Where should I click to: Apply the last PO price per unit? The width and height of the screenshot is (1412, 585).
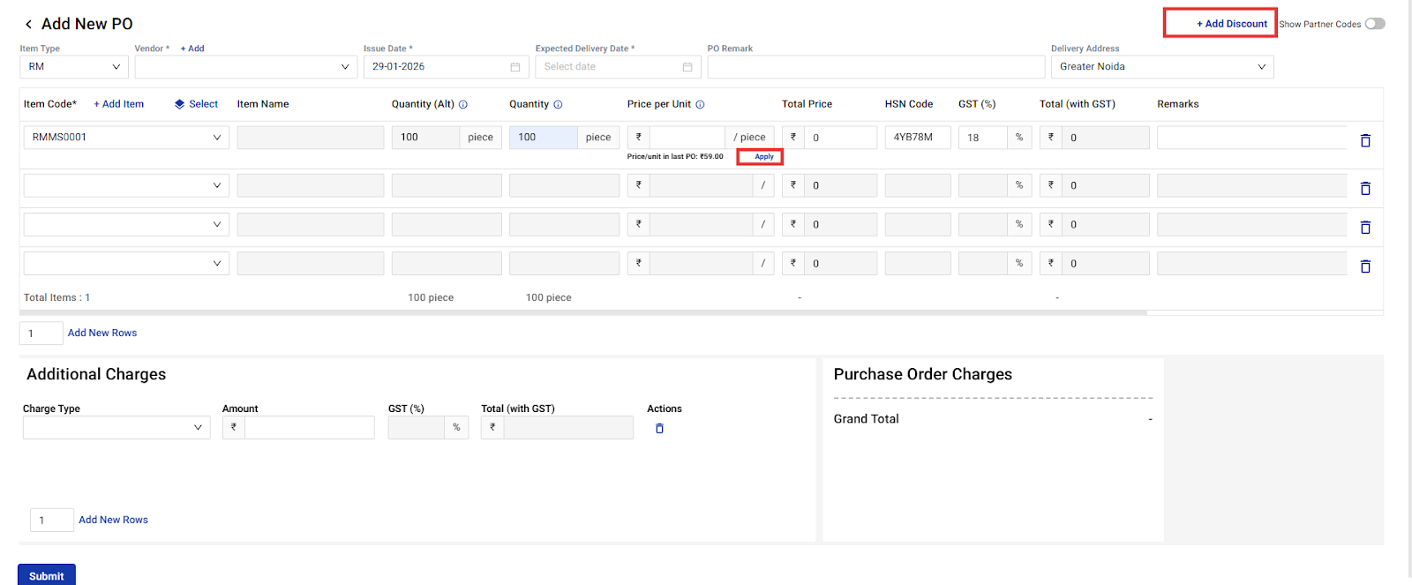coord(763,157)
